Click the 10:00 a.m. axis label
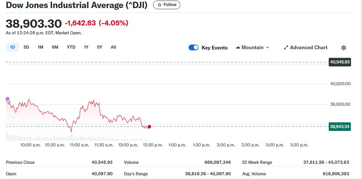The image size is (362, 179). click(x=30, y=145)
